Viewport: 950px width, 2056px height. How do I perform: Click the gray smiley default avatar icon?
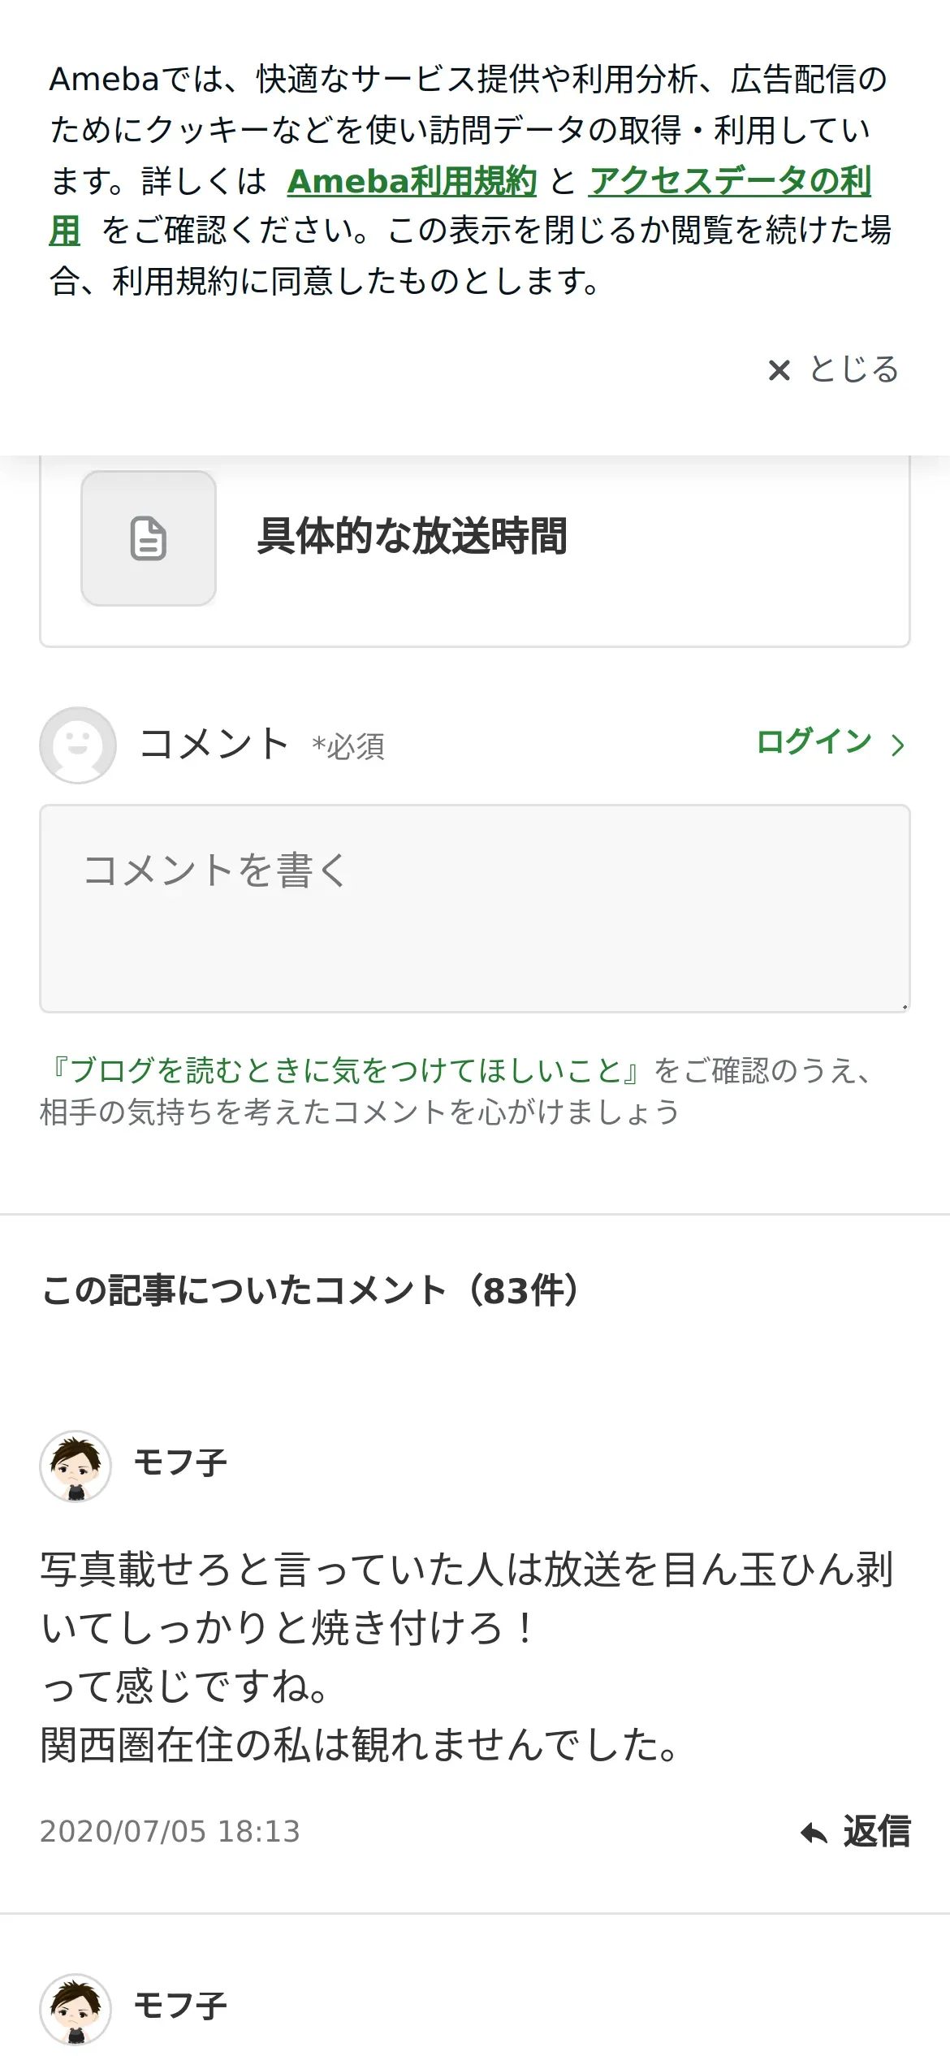point(78,745)
